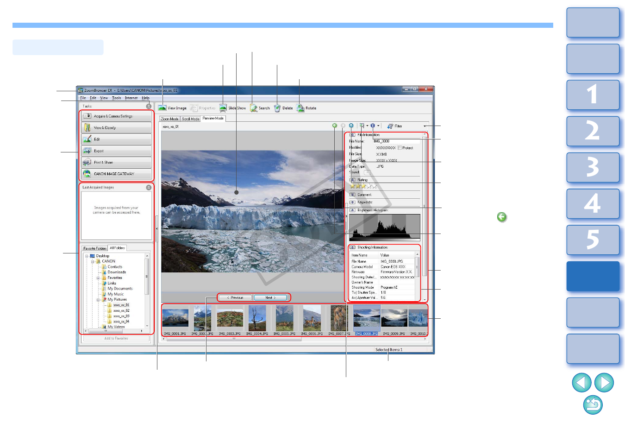The height and width of the screenshot is (442, 625).
Task: Click the return-to-previous-page round icon
Action: (x=593, y=405)
